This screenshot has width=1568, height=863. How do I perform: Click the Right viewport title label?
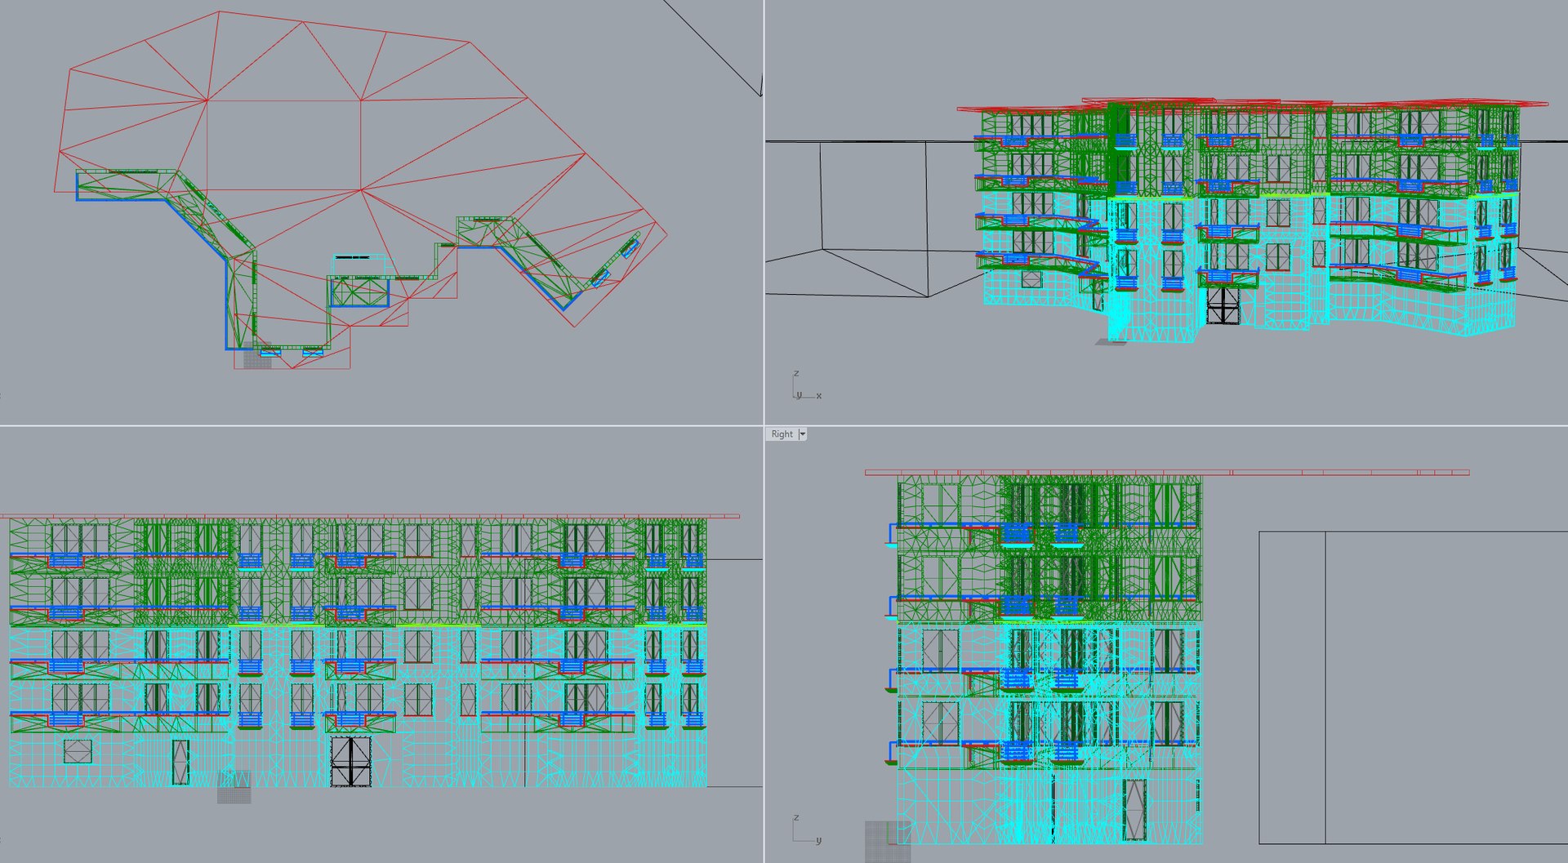click(x=782, y=434)
